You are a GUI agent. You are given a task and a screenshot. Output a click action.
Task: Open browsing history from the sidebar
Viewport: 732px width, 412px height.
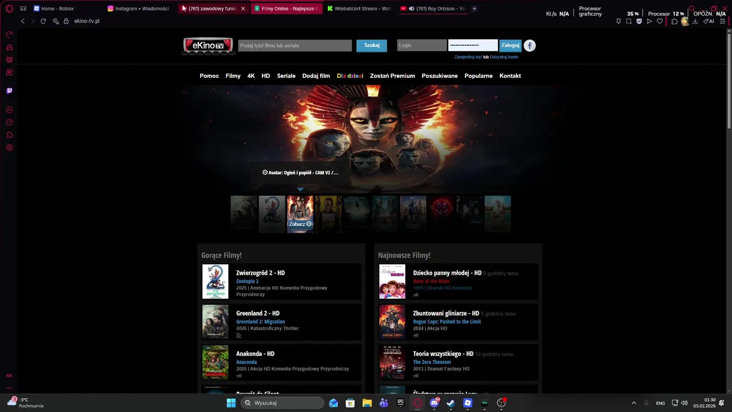[9, 122]
